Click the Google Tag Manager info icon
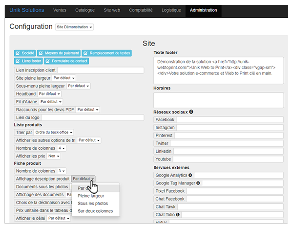Image resolution: width=293 pixels, height=228 pixels. click(198, 183)
